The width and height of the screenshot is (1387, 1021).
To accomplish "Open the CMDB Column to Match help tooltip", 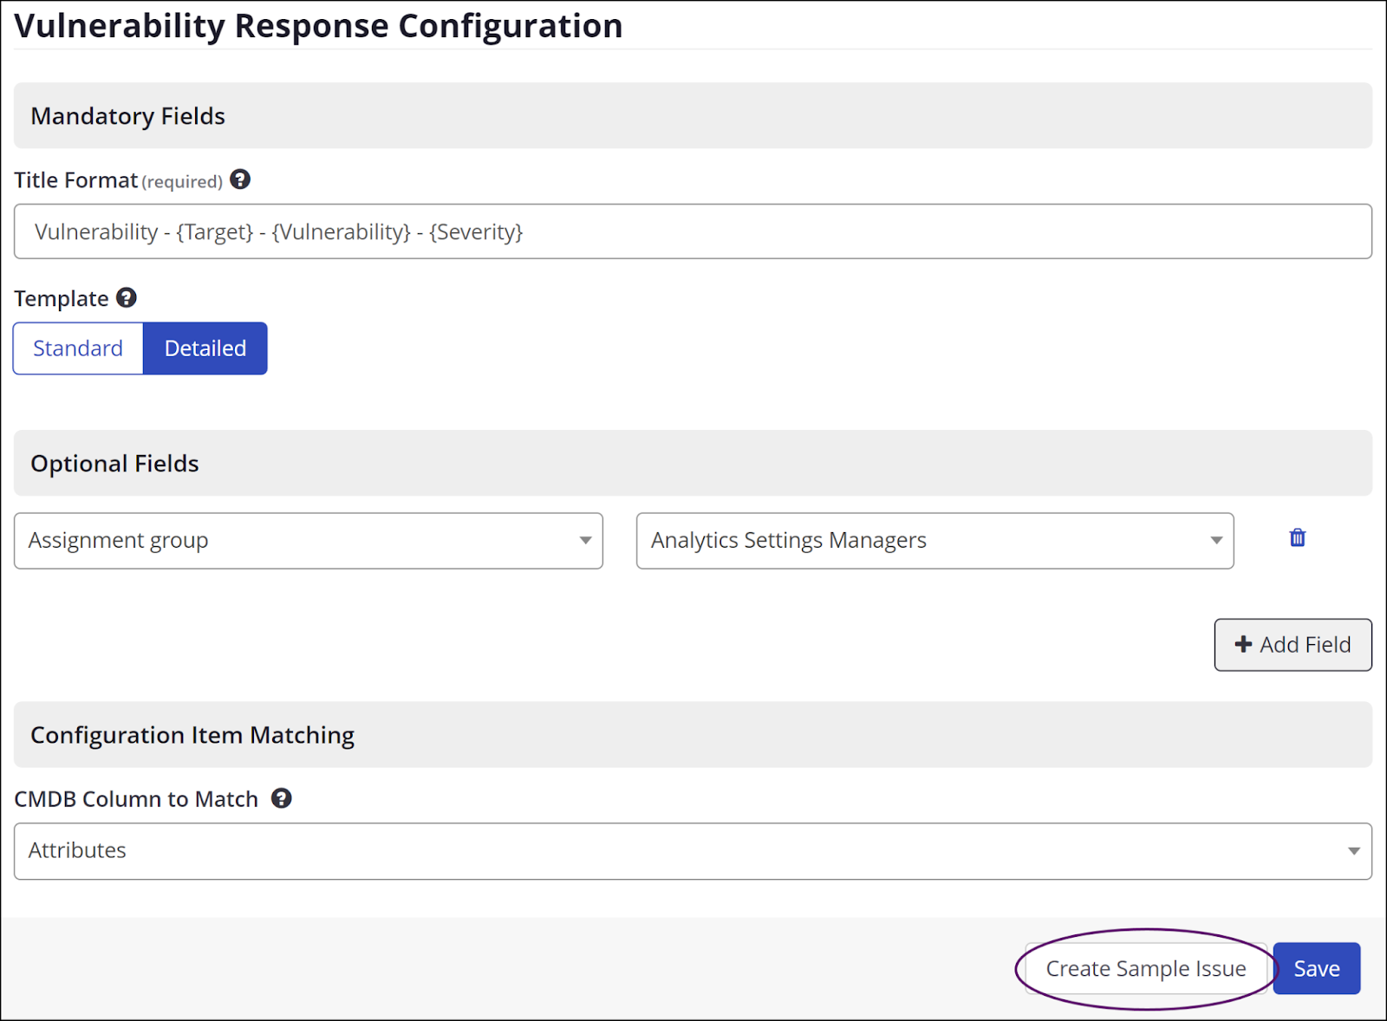I will [281, 798].
